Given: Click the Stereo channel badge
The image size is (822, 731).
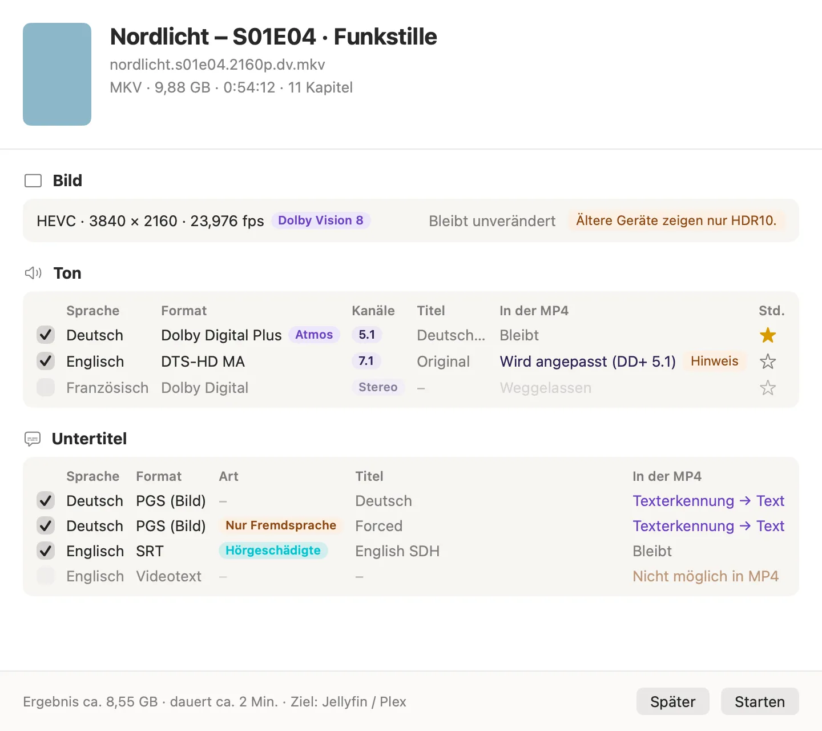Looking at the screenshot, I should click(x=378, y=387).
